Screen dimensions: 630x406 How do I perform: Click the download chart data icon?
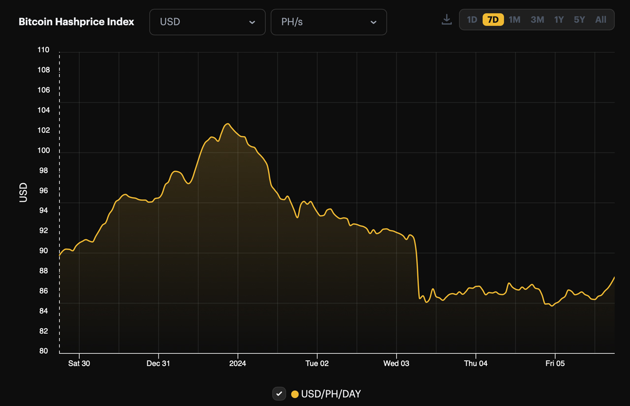coord(446,19)
